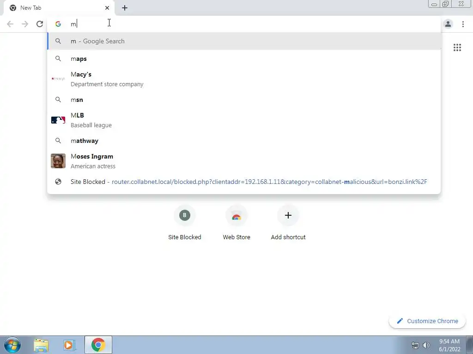Click the magnifier icon beside 'maps'
This screenshot has width=473, height=354.
click(x=58, y=59)
